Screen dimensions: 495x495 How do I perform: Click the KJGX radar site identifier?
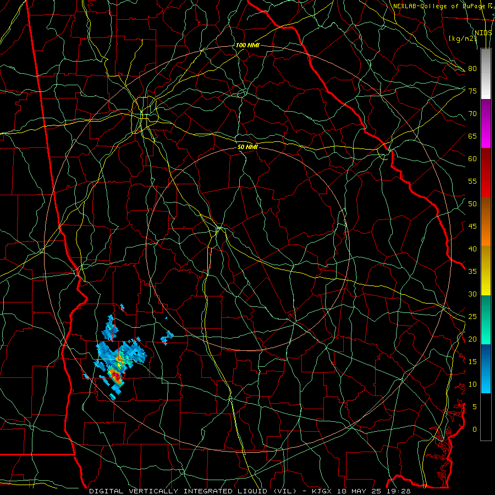coord(322,491)
